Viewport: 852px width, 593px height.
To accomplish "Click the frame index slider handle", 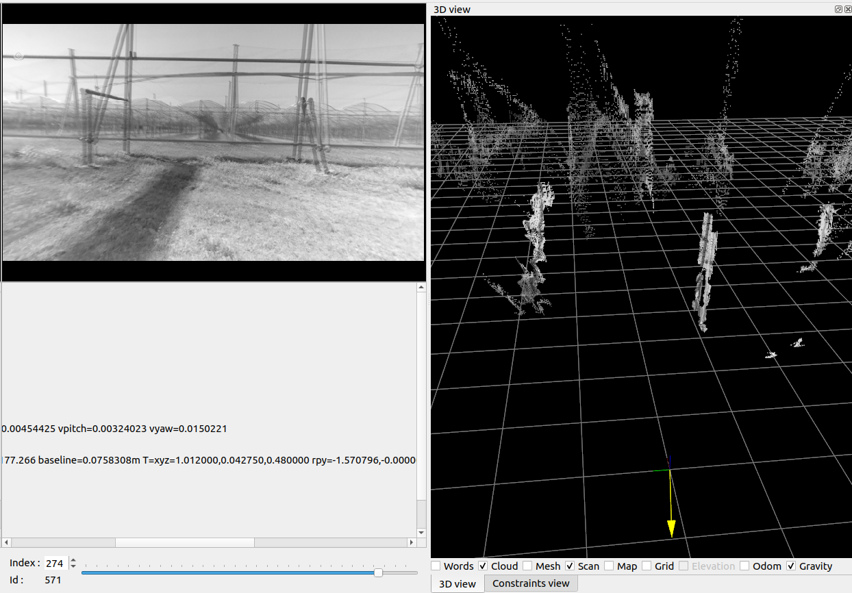I will pyautogui.click(x=378, y=572).
